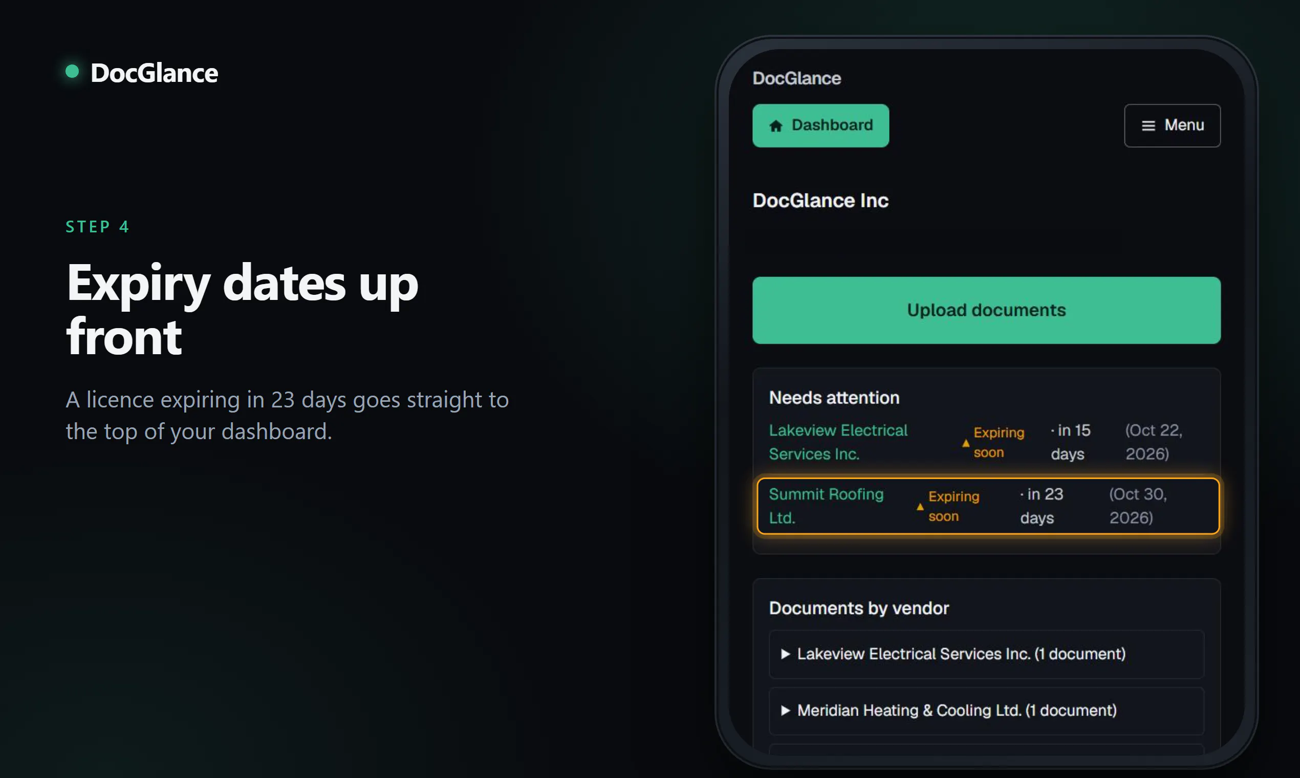This screenshot has height=778, width=1300.
Task: Select Lakeview Electrical Expiring soon badge
Action: [993, 442]
